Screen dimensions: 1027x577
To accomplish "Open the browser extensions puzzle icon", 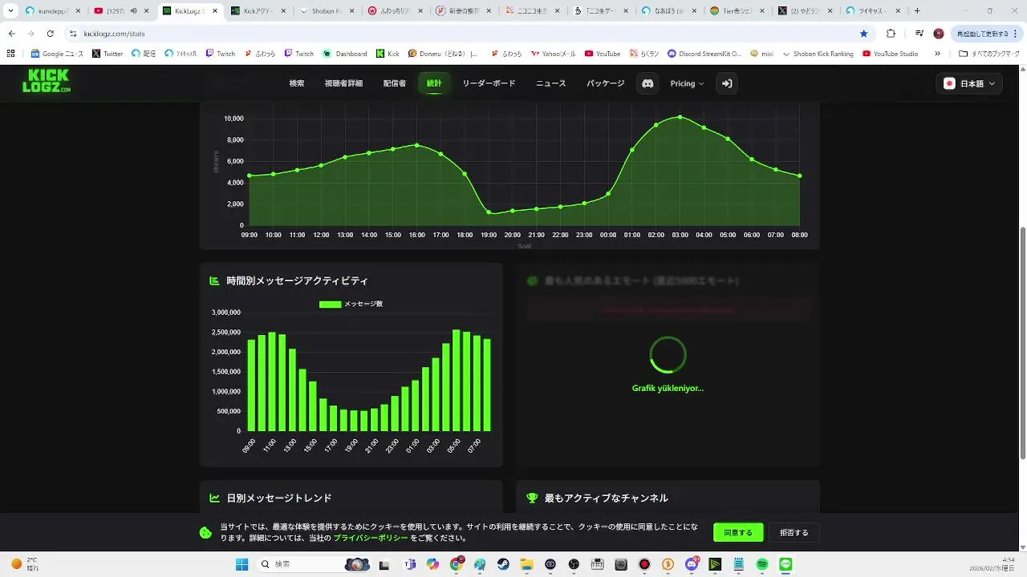I will pos(891,34).
